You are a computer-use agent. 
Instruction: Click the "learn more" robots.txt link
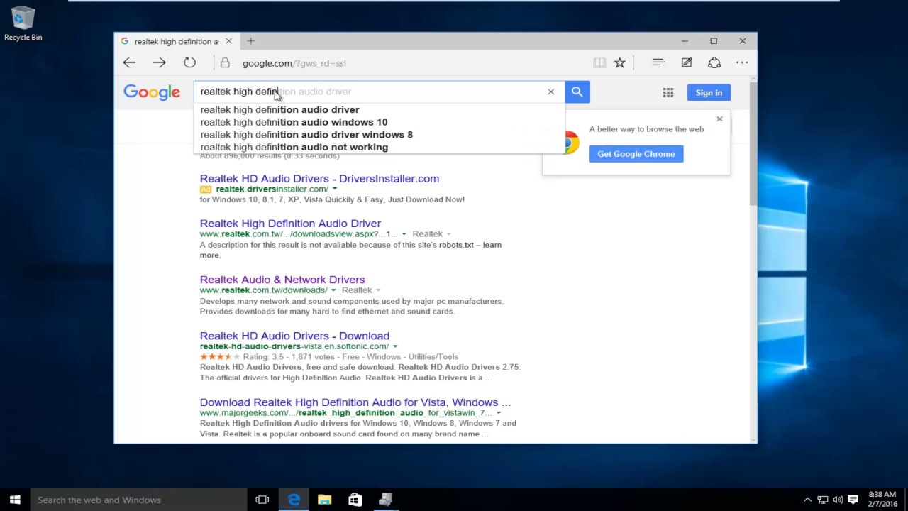coord(350,250)
